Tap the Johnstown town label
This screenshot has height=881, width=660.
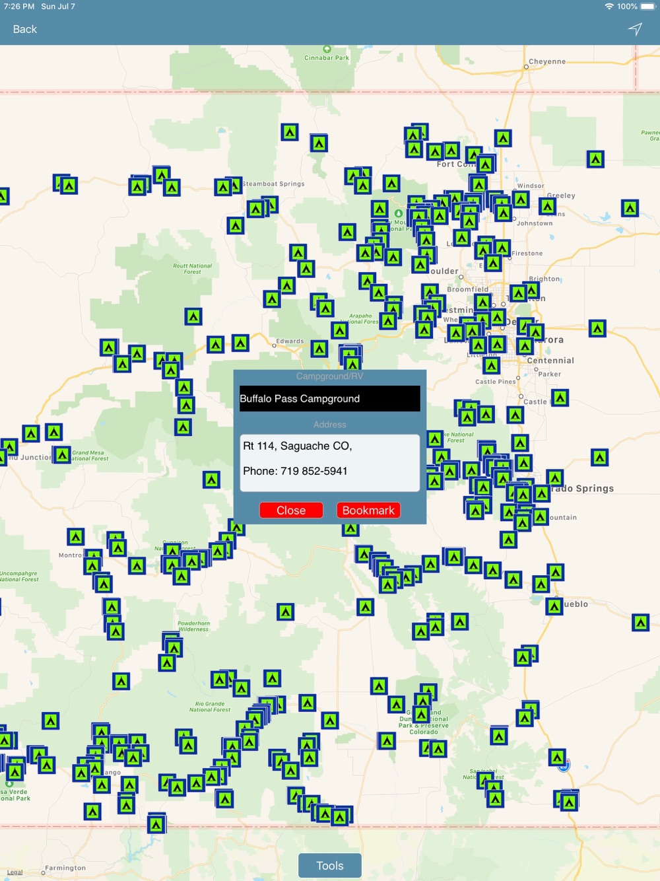click(535, 223)
